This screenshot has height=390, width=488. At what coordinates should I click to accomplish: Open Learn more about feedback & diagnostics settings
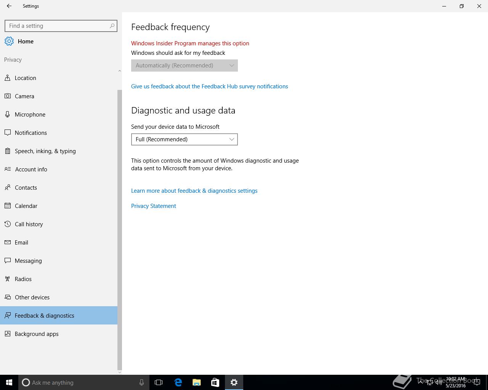[194, 191]
